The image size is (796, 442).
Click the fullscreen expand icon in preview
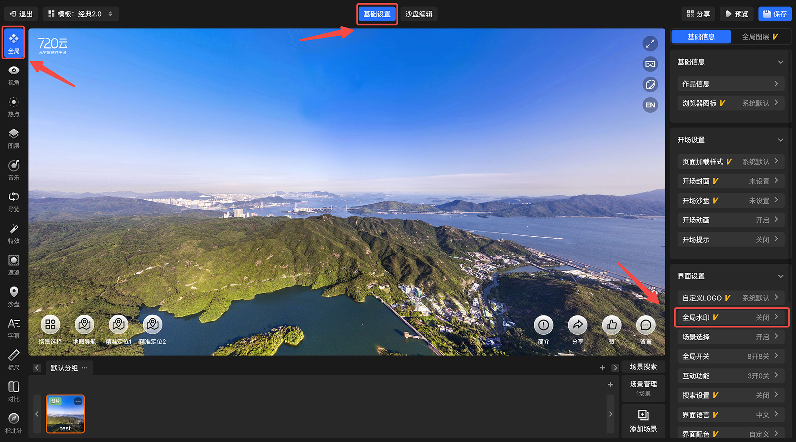(650, 44)
